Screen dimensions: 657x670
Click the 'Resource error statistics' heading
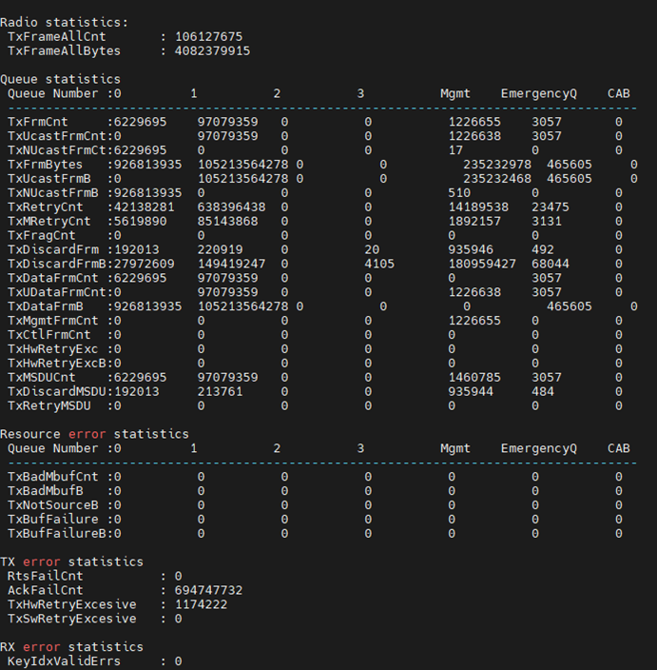[95, 434]
